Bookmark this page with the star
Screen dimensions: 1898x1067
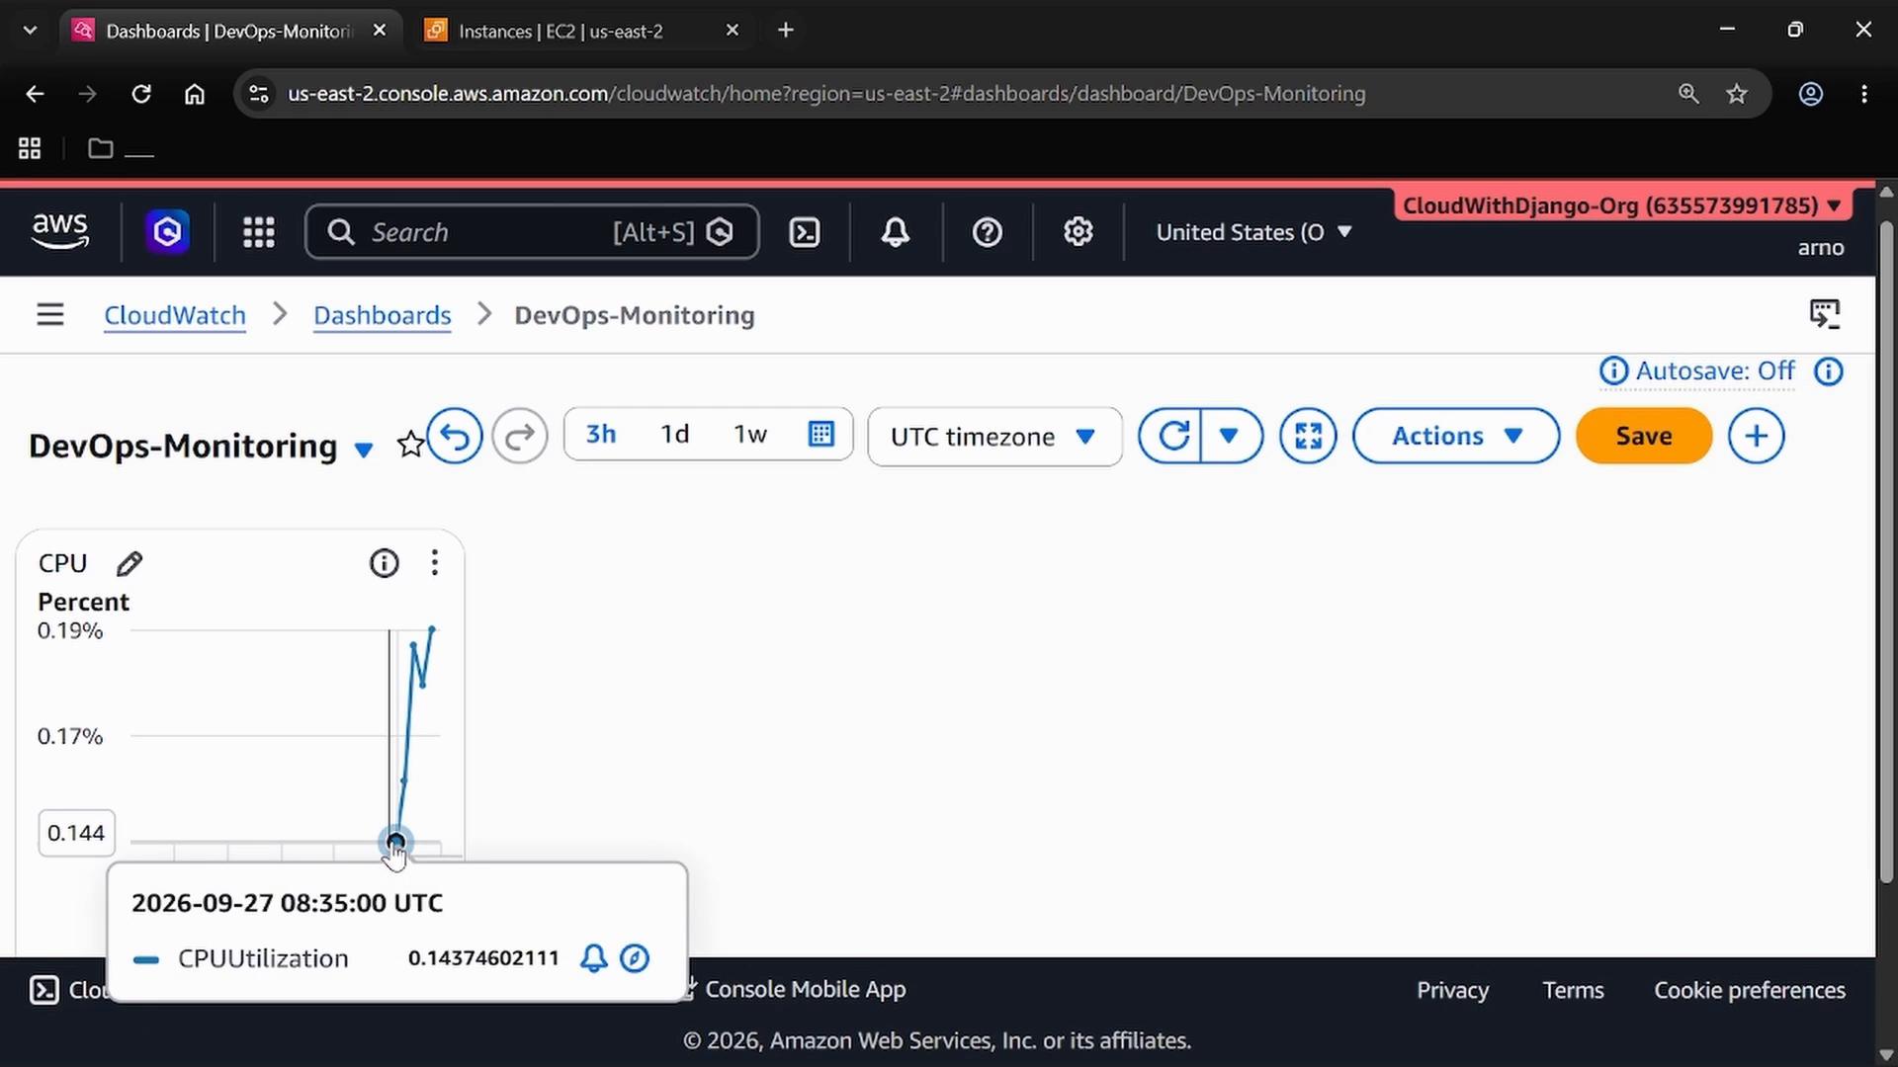(x=1737, y=94)
